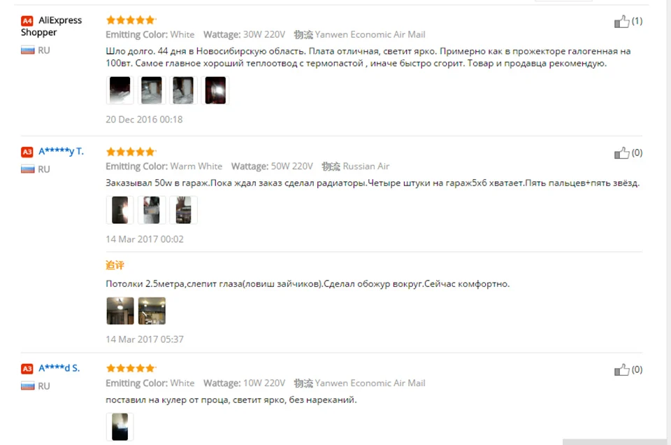Click the A3 badge beside A****d S.

[x=27, y=368]
